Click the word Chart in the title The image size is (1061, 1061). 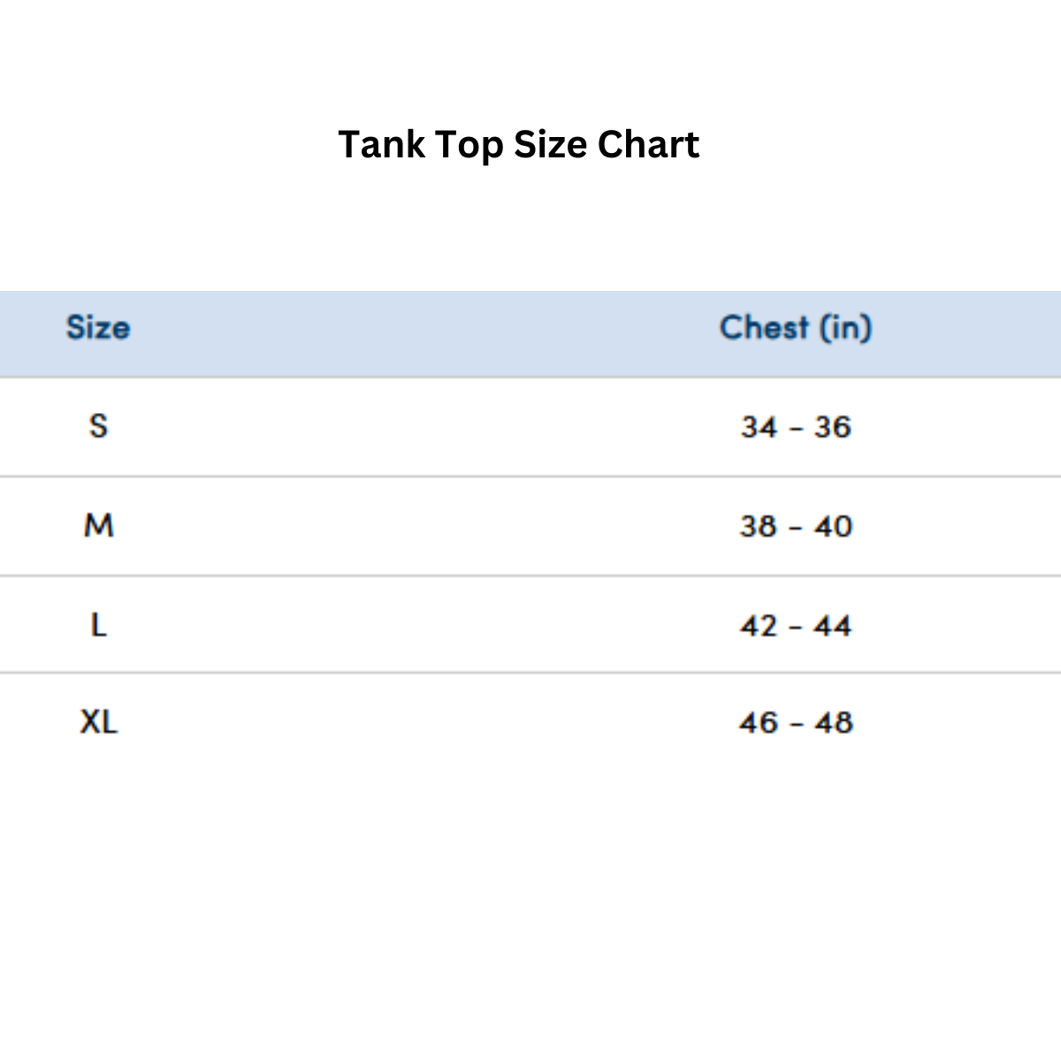tap(648, 145)
